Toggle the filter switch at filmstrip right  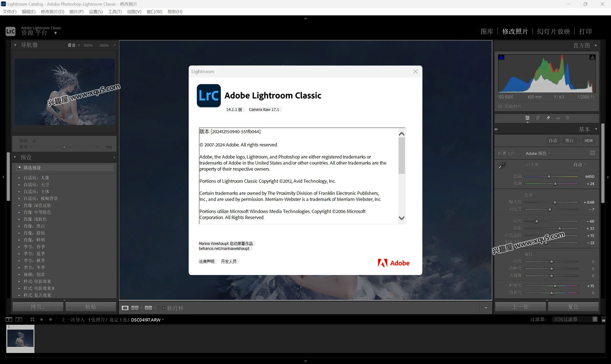click(604, 320)
